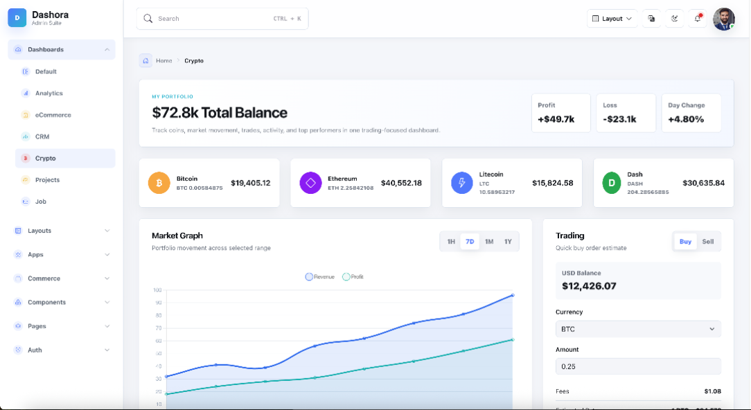Click the USD Balance $12,426.07 value
Image resolution: width=751 pixels, height=410 pixels.
coord(589,286)
